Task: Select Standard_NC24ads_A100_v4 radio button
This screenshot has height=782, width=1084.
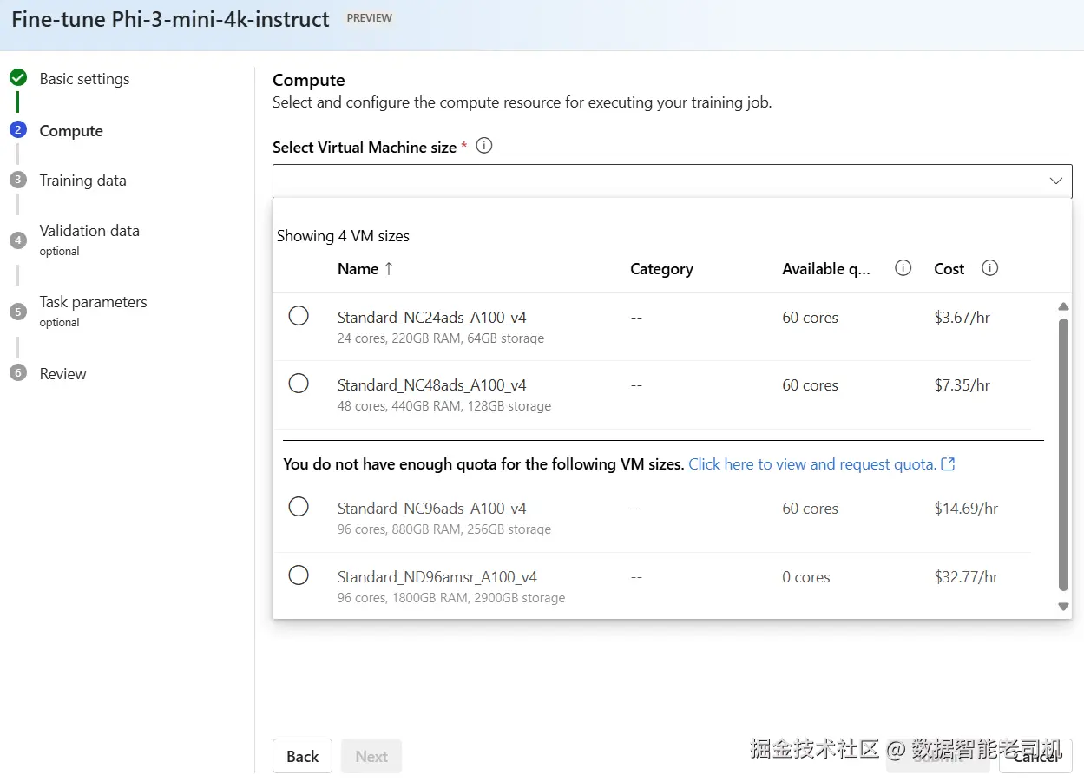Action: tap(299, 316)
